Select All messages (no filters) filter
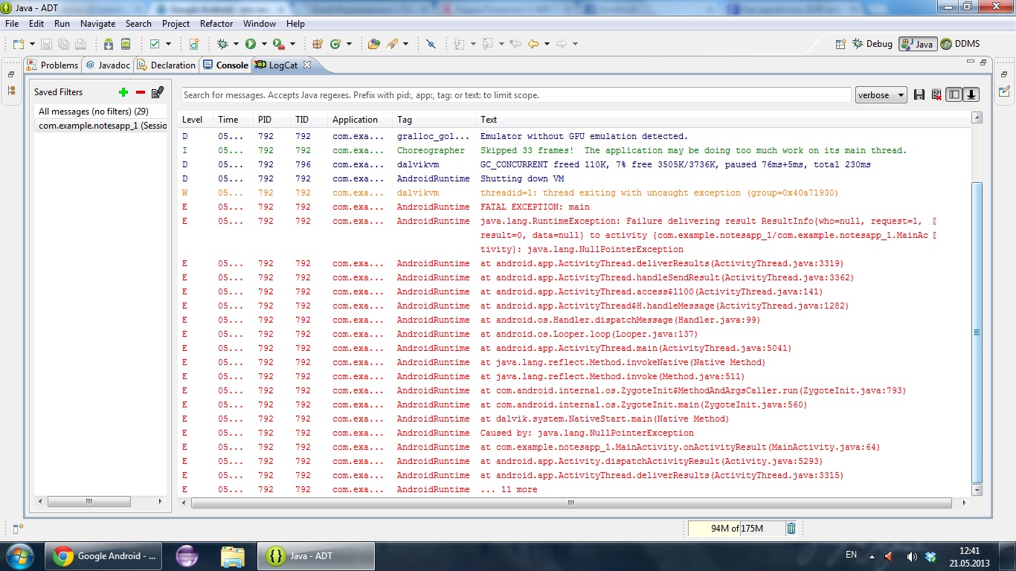Viewport: 1016px width, 571px height. (x=102, y=112)
